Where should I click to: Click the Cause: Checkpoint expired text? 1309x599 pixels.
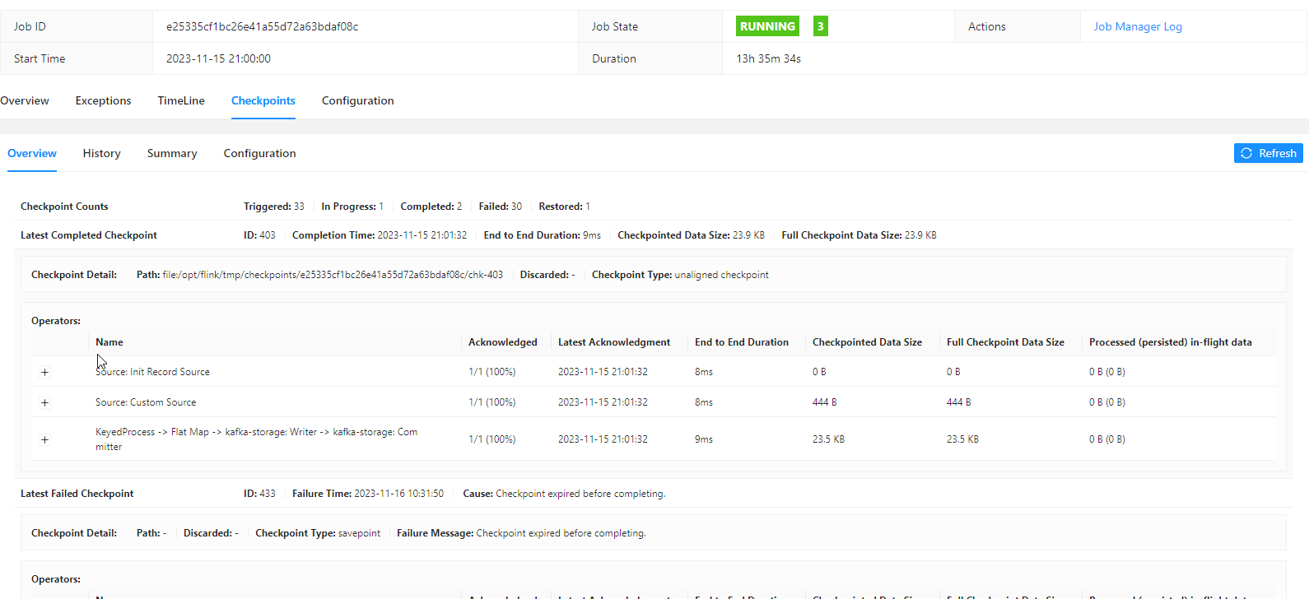click(564, 494)
